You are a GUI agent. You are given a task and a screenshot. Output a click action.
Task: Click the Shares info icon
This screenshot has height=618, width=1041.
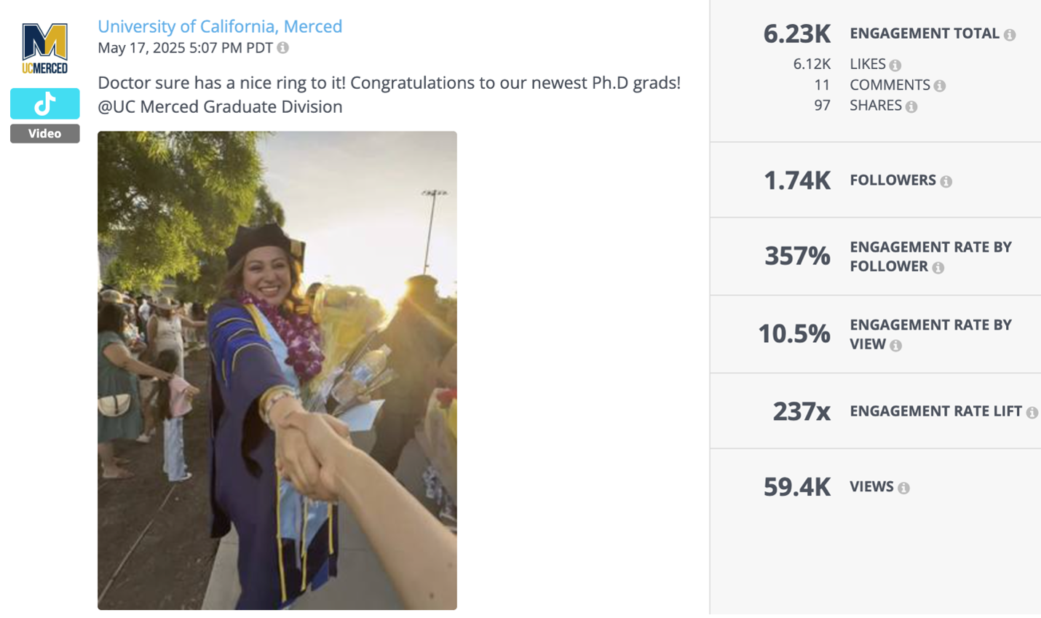click(x=911, y=106)
